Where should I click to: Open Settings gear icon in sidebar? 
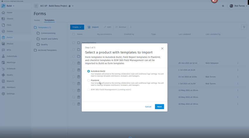(3, 94)
